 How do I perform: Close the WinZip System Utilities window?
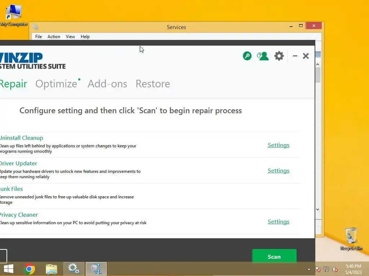tap(306, 56)
